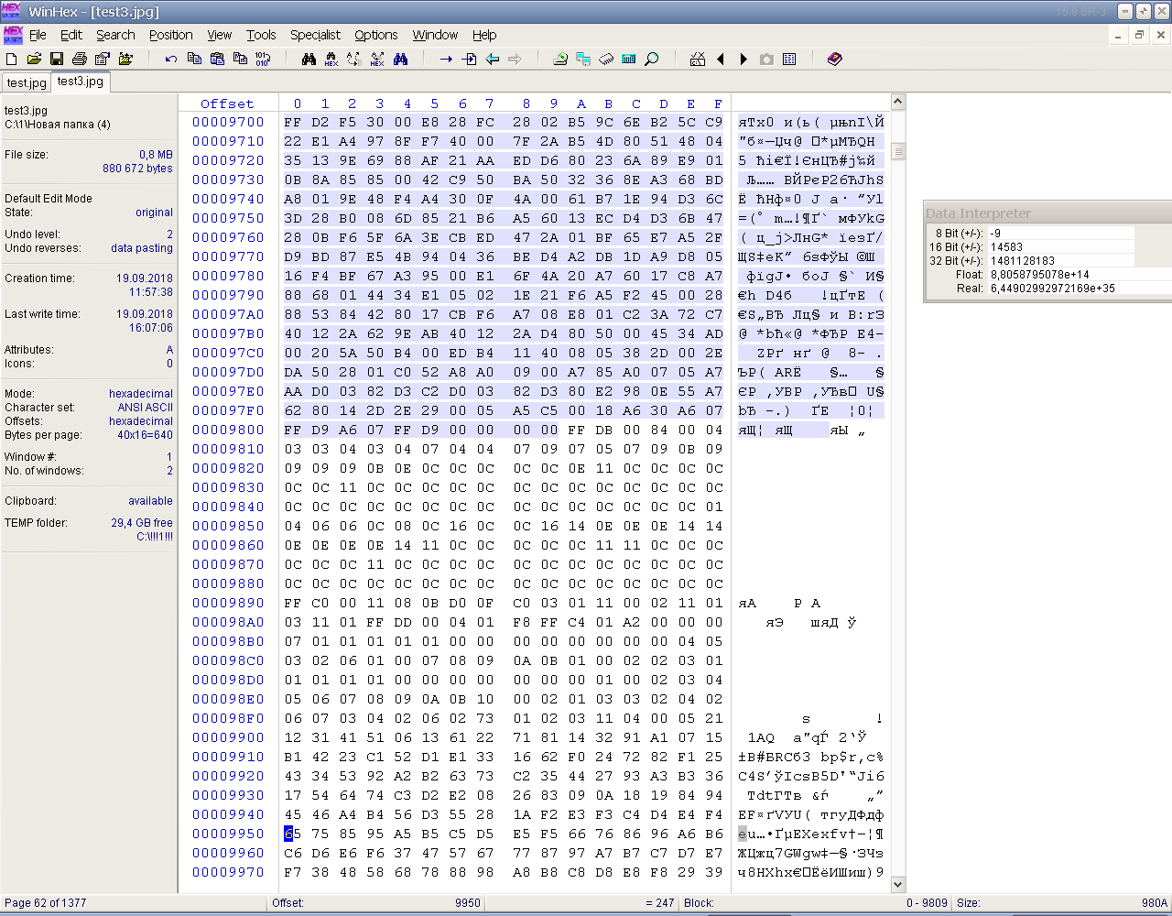Image resolution: width=1172 pixels, height=916 pixels.
Task: Click the Back navigation arrow in the toolbar
Action: point(492,59)
